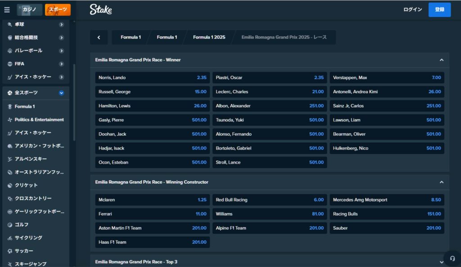Select Haas F1 Team odds

click(153, 242)
